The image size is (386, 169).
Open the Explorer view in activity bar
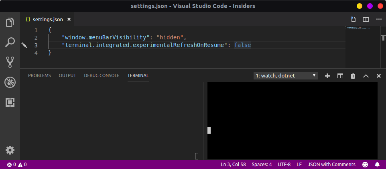tap(10, 22)
